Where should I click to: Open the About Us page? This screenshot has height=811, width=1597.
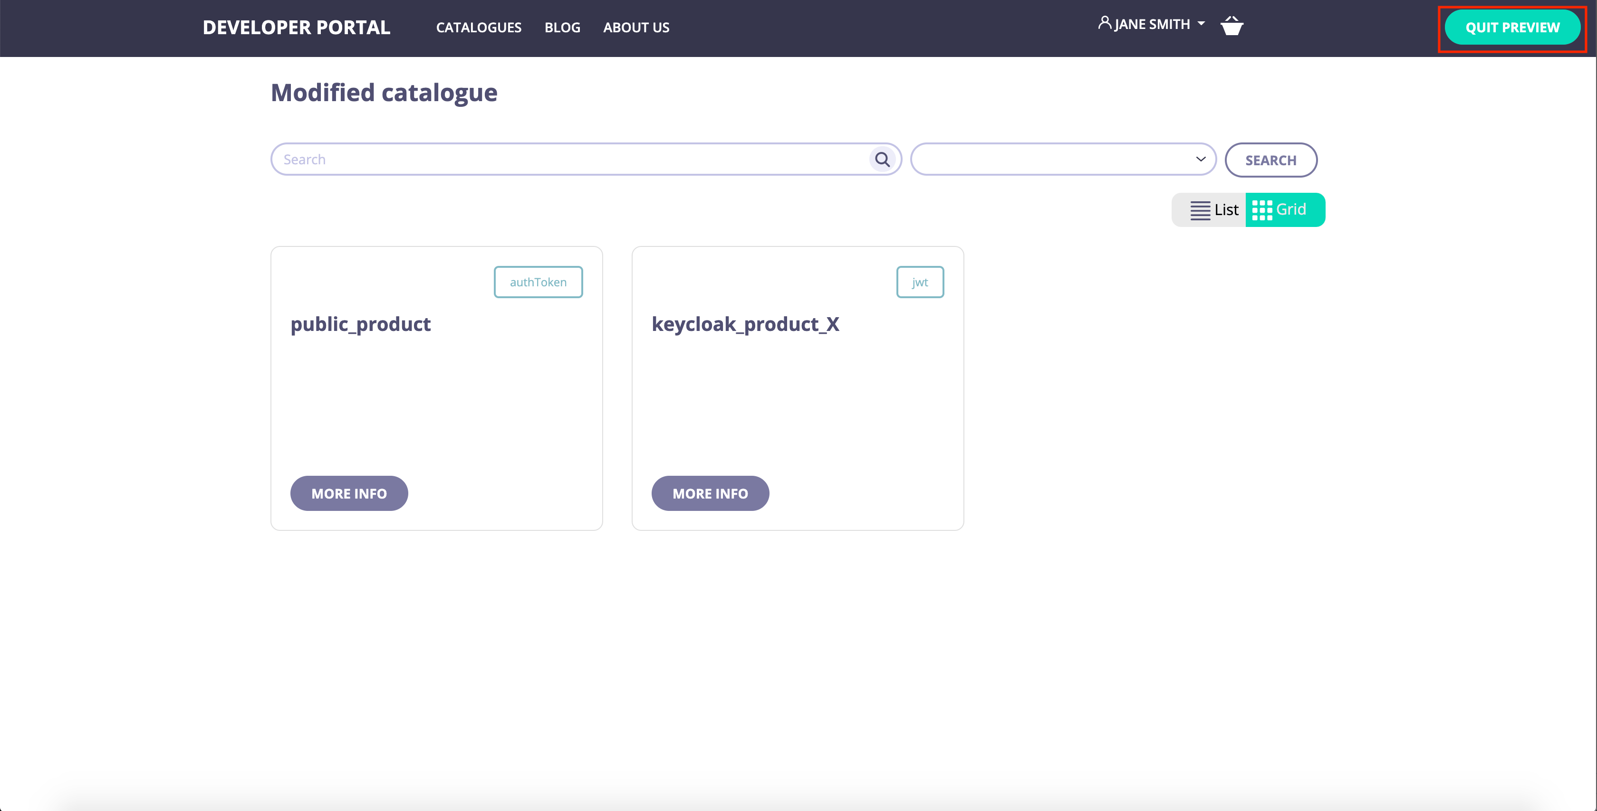636,27
